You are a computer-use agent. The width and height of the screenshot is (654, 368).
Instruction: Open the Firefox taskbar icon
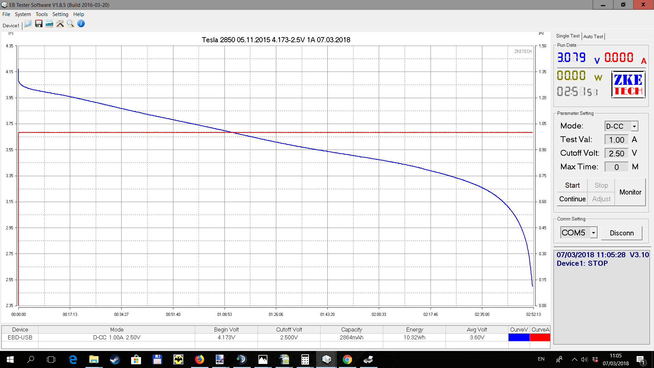(x=199, y=359)
